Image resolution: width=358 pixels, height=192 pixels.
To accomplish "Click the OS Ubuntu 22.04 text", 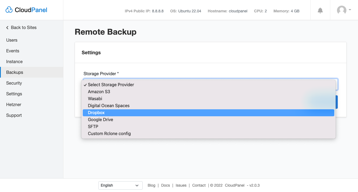I will pos(186,11).
